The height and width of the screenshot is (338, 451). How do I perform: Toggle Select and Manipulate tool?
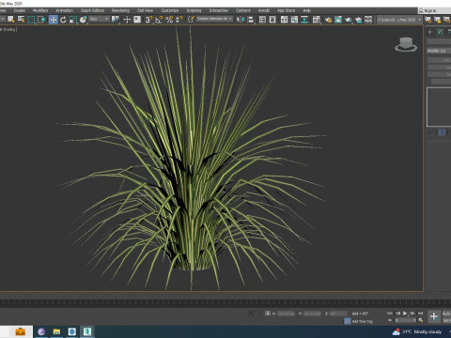127,20
